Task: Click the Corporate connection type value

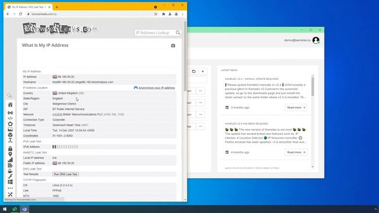Action: (59, 120)
